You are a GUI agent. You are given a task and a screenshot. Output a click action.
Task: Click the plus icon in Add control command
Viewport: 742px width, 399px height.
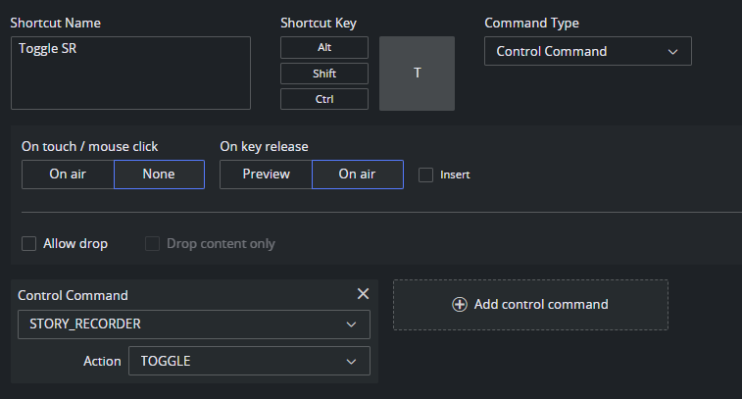[459, 304]
